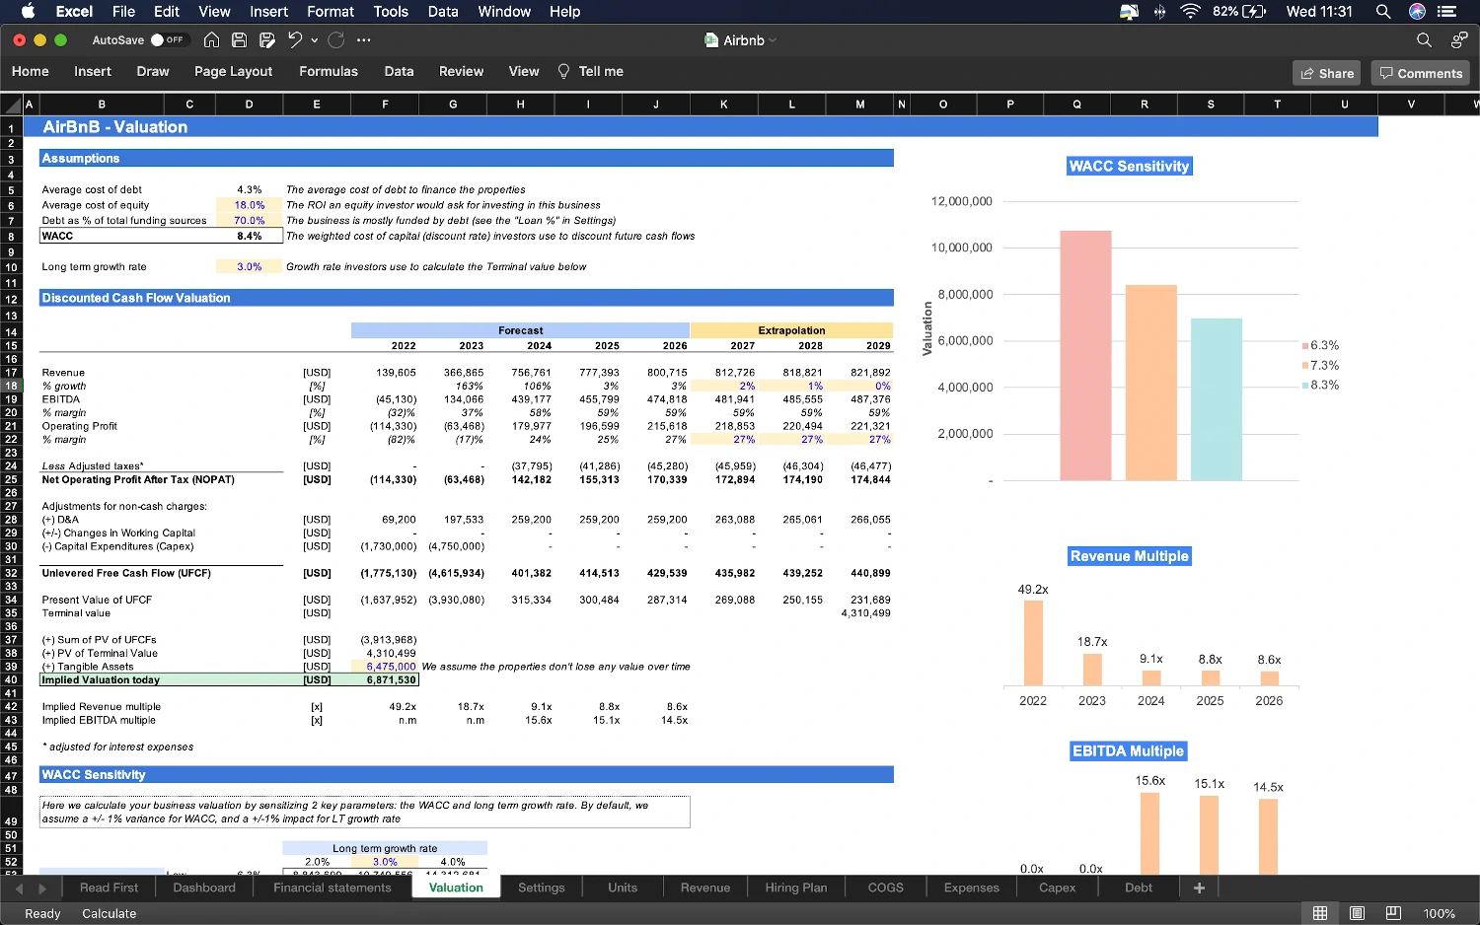Switch to Page Break Preview icon

(x=1393, y=913)
